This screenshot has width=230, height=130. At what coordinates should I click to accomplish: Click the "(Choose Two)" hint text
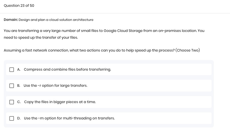click(188, 50)
